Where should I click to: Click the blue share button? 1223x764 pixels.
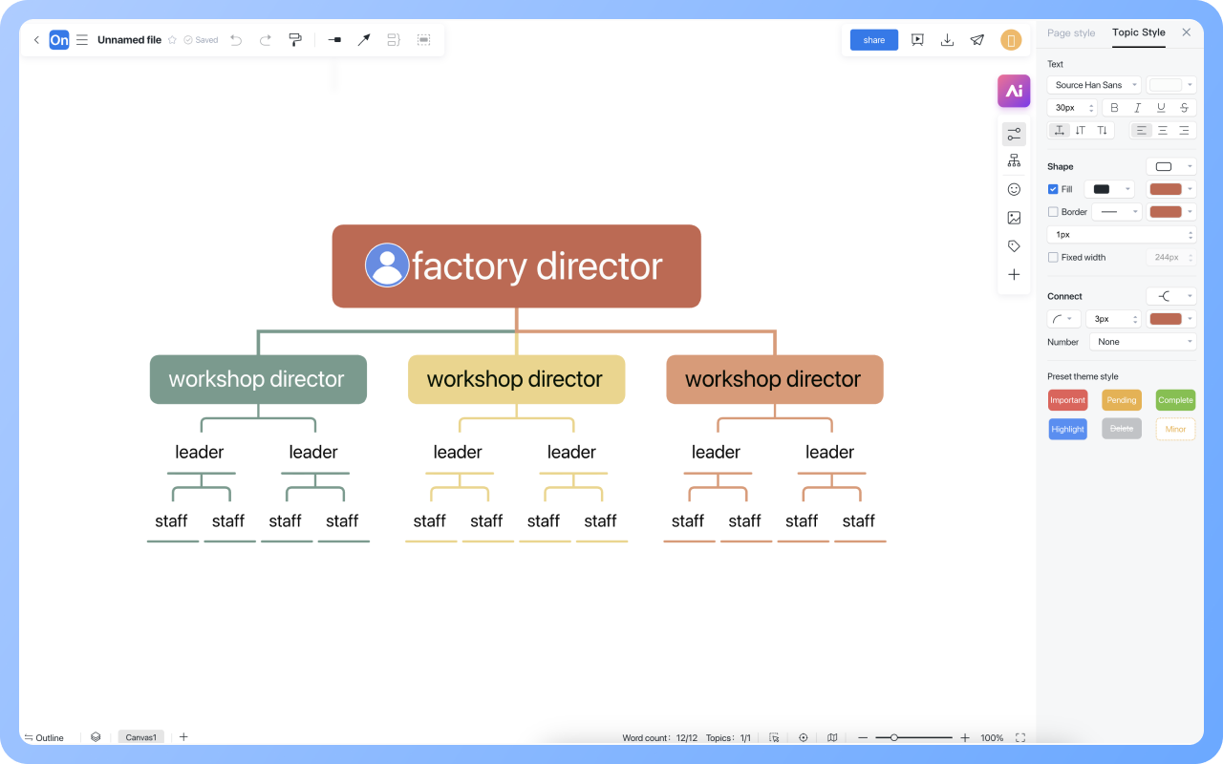point(873,39)
